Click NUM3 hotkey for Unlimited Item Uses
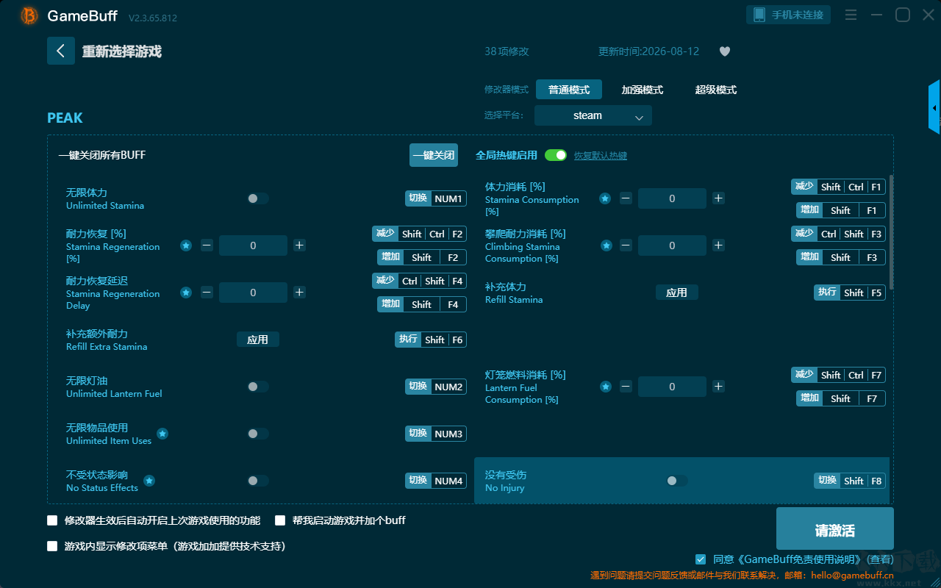The height and width of the screenshot is (588, 941). point(436,434)
